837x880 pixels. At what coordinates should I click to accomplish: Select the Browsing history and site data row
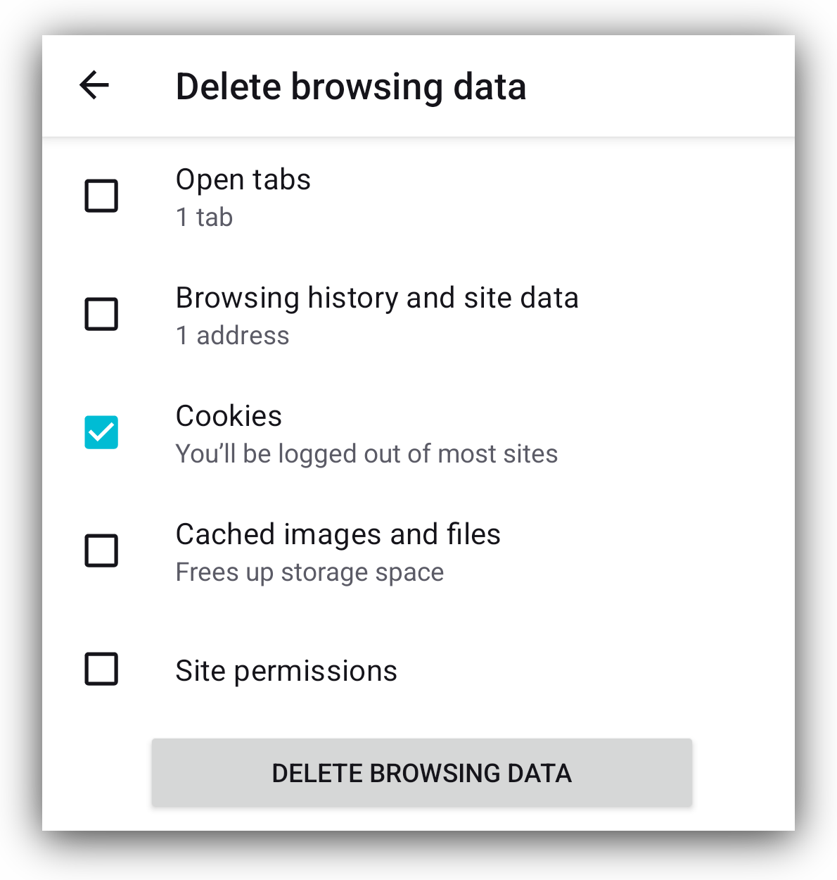coord(377,298)
